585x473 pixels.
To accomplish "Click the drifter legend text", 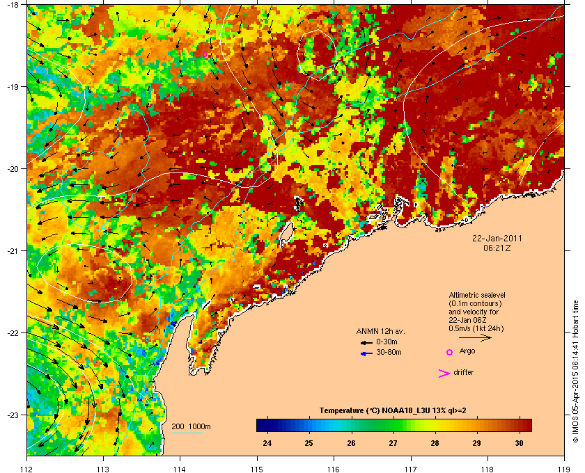I will tap(463, 372).
